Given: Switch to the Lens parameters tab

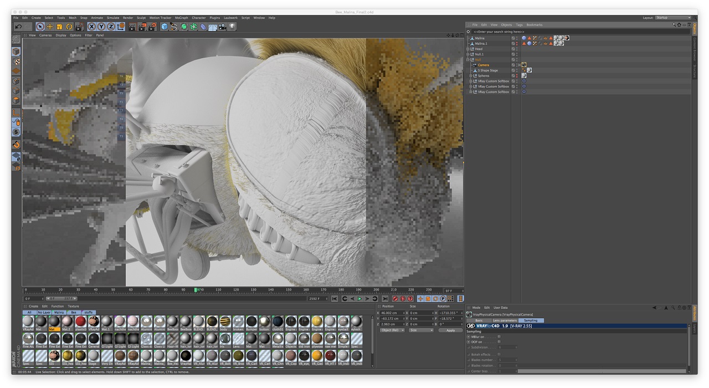Looking at the screenshot, I should click(504, 320).
